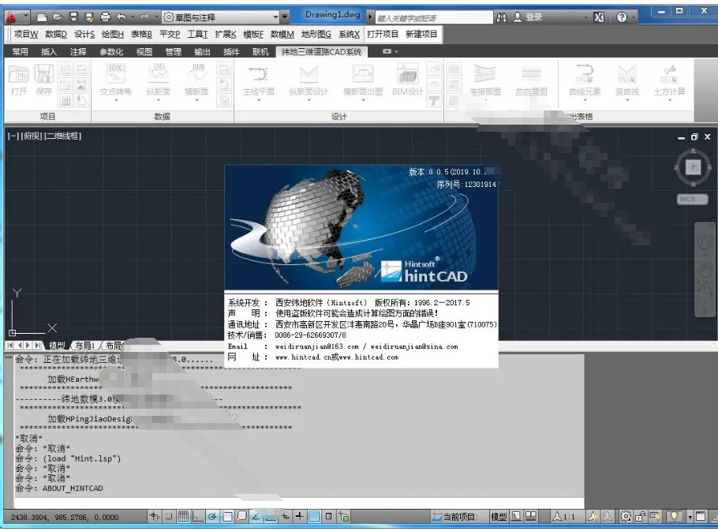
Task: Switch to the 模型 layout tab
Action: (58, 345)
